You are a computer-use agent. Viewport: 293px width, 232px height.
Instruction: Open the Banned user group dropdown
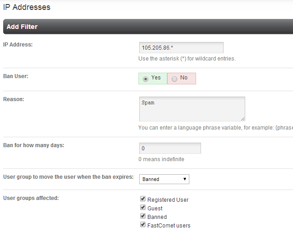pyautogui.click(x=164, y=179)
